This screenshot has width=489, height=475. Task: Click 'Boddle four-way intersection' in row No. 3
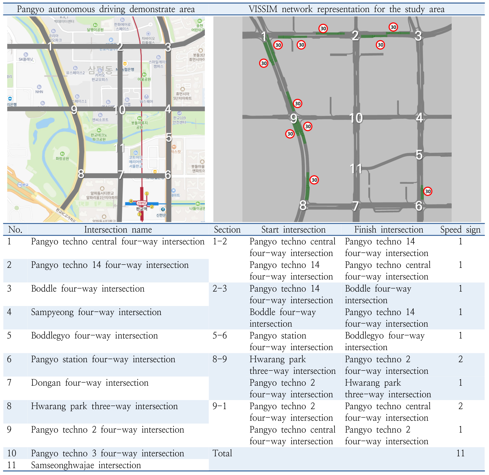point(88,289)
